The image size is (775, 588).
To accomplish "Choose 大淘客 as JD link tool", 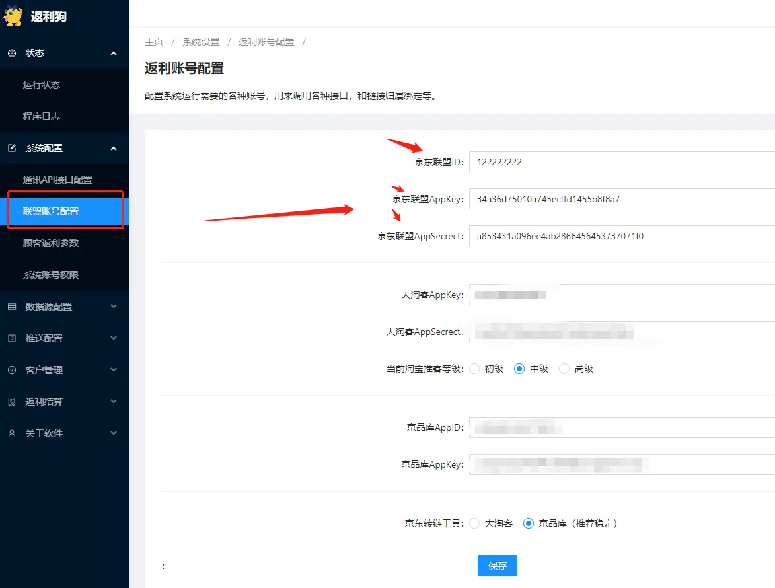I will (474, 523).
